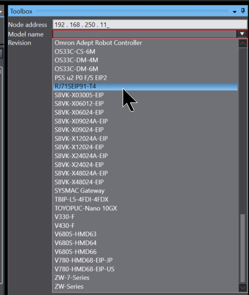Screen dimensions: 249x295
Task: Pin the Toolbox panel with pushpin icon
Action: 243,11
